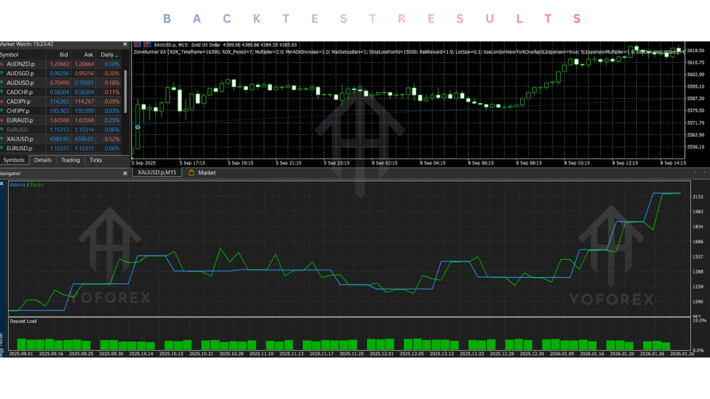This screenshot has height=399, width=710.
Task: Click the one-click trading icon in chart header
Action: (x=137, y=44)
